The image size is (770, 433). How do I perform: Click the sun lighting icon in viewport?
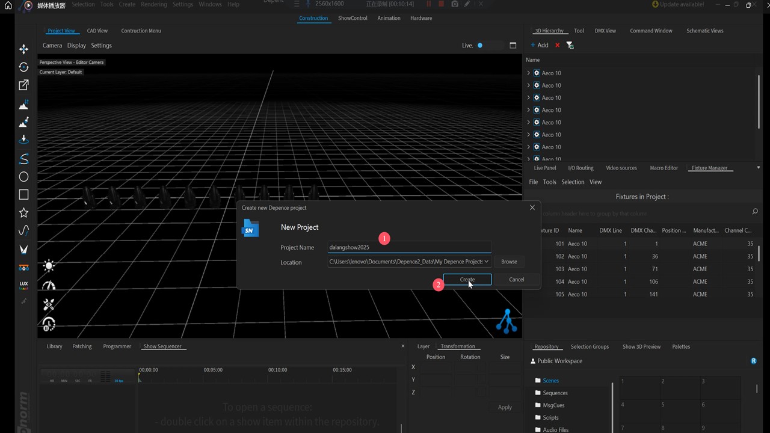[x=49, y=266]
